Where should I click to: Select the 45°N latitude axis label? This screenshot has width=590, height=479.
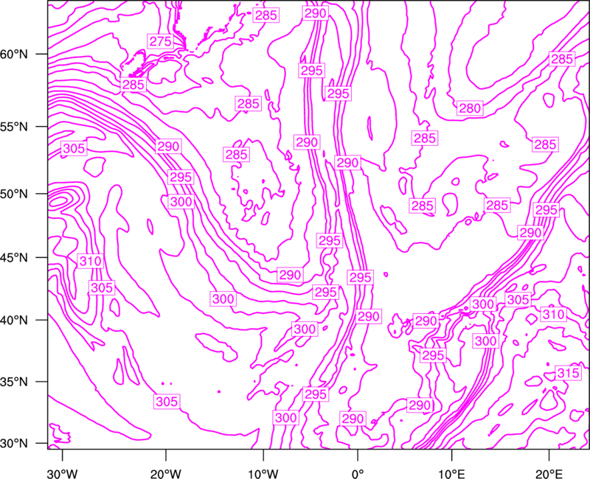tap(14, 257)
